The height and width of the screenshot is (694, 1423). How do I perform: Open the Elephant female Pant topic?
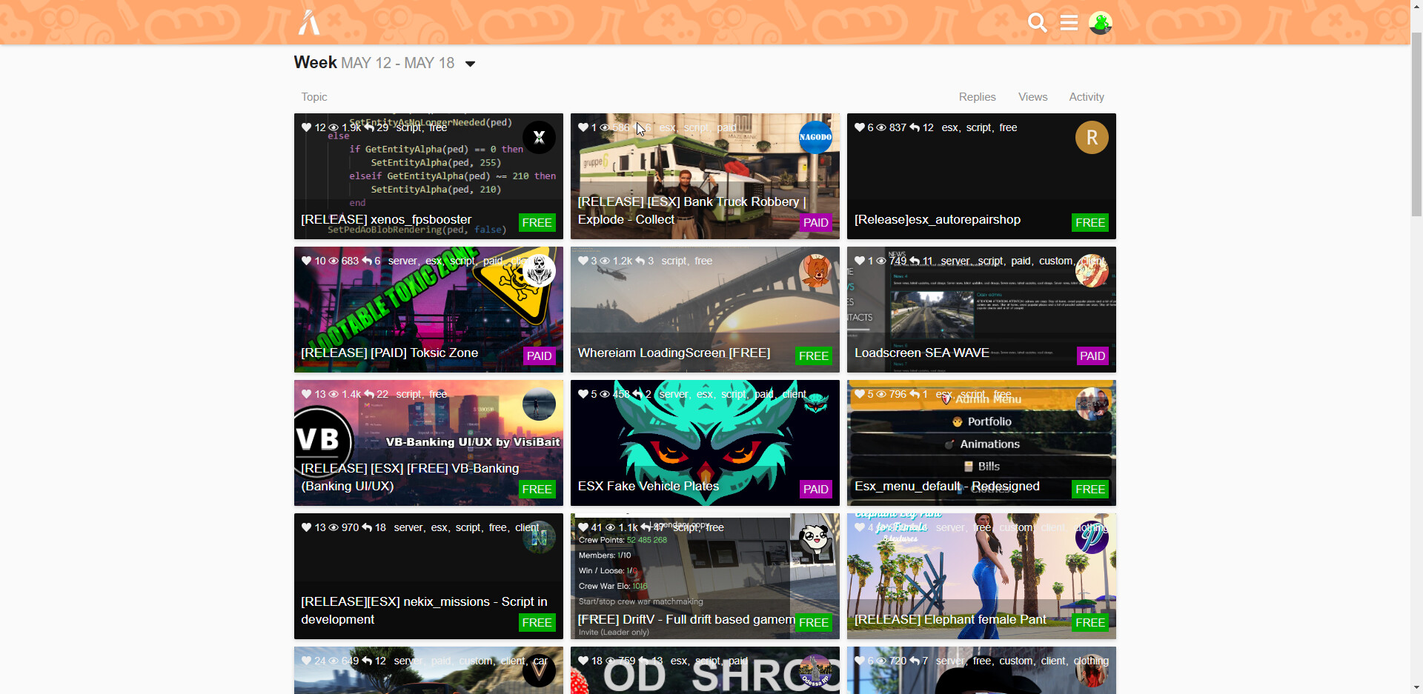[x=950, y=619]
